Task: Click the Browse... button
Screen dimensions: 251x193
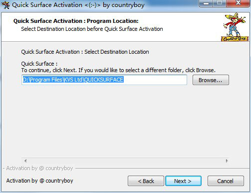Action: coord(211,80)
